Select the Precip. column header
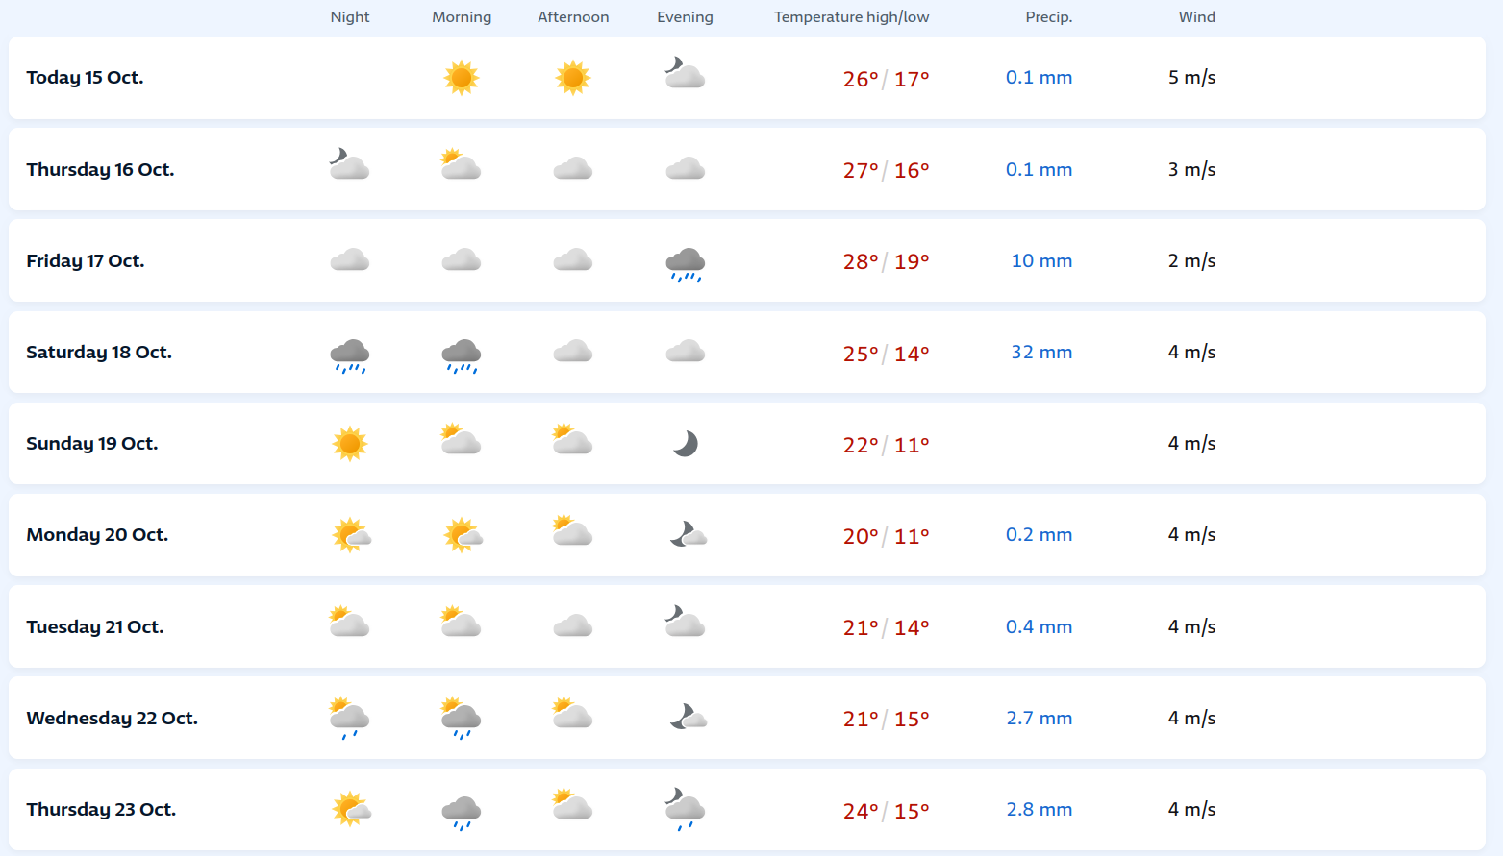1503x856 pixels. [1049, 17]
